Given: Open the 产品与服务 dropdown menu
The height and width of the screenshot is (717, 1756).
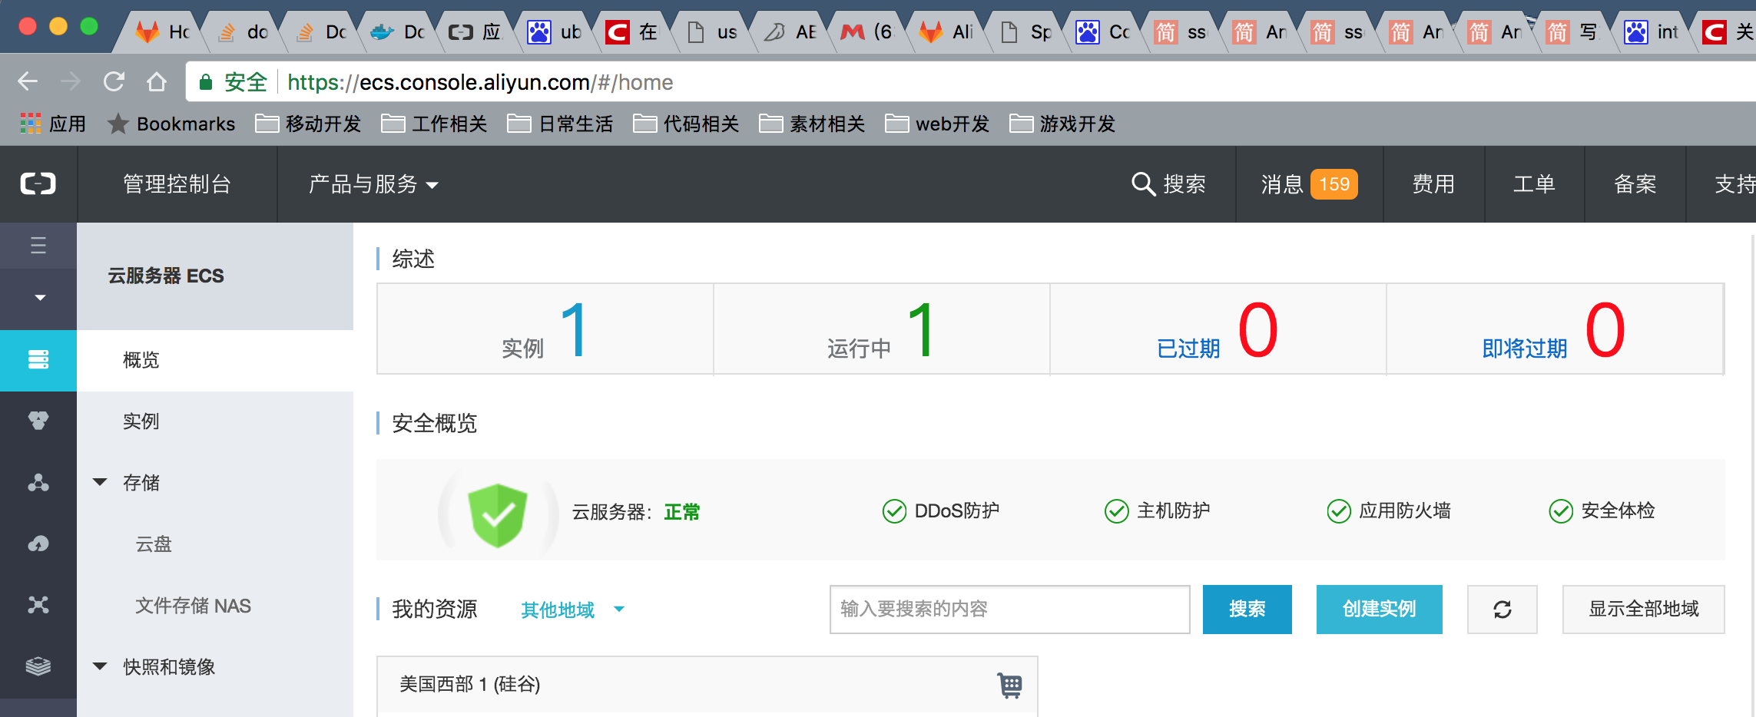Looking at the screenshot, I should point(373,184).
